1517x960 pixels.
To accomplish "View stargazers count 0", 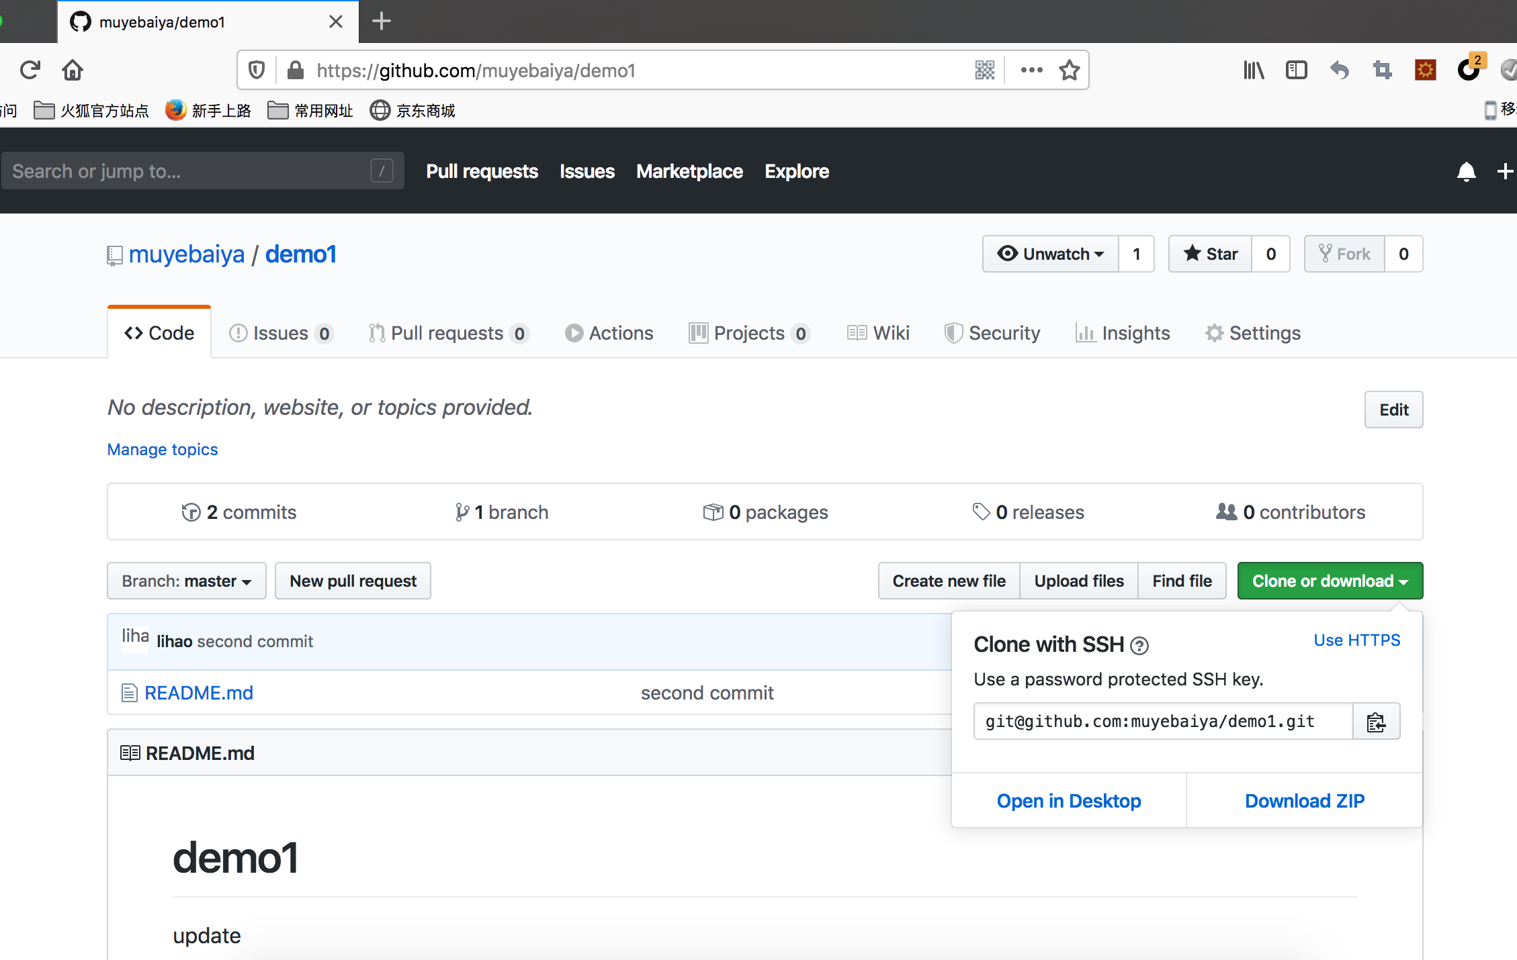I will pos(1271,254).
